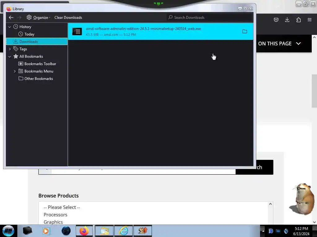This screenshot has height=237, width=317.
Task: Open Firefox hamburger menu
Action: [310, 20]
